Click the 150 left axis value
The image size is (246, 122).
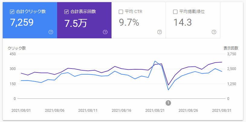[13, 84]
